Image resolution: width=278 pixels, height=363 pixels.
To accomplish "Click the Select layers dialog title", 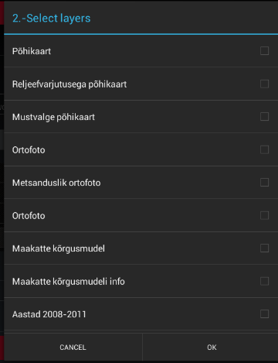I will pyautogui.click(x=52, y=19).
